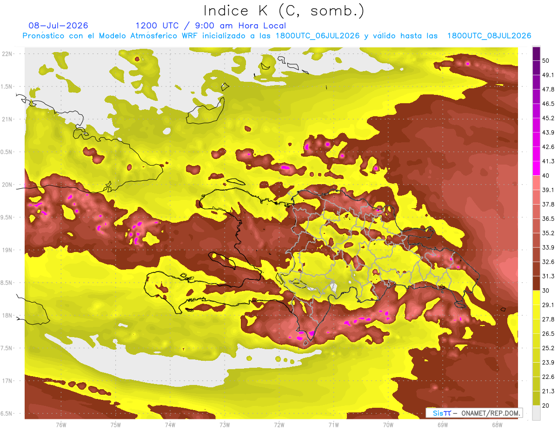
Task: Click the "26.5" legend value
Action: [548, 333]
